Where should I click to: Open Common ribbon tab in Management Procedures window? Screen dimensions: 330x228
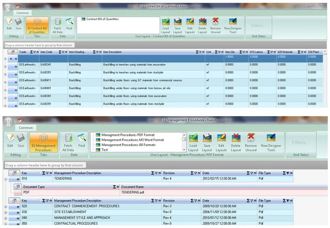[x=26, y=127]
